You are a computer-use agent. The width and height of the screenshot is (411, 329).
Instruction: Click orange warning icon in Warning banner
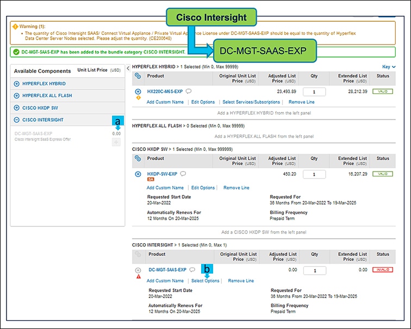(x=15, y=27)
